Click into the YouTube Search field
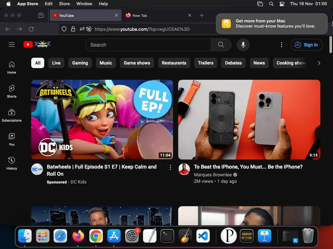 pos(148,45)
